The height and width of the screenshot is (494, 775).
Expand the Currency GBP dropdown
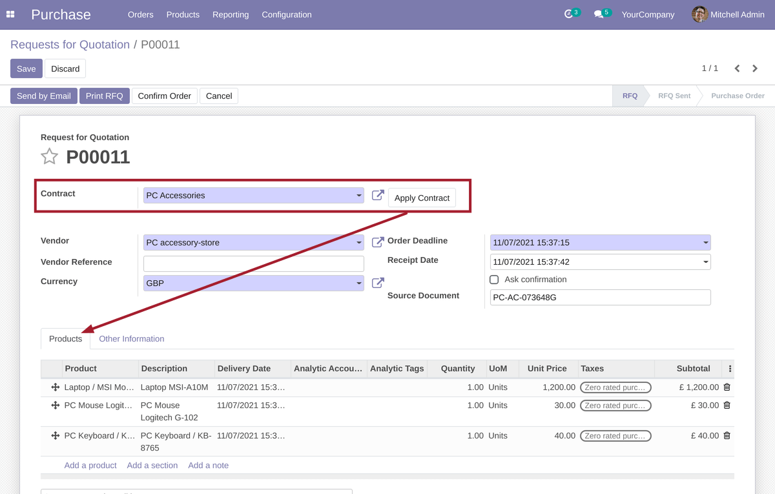pyautogui.click(x=359, y=283)
